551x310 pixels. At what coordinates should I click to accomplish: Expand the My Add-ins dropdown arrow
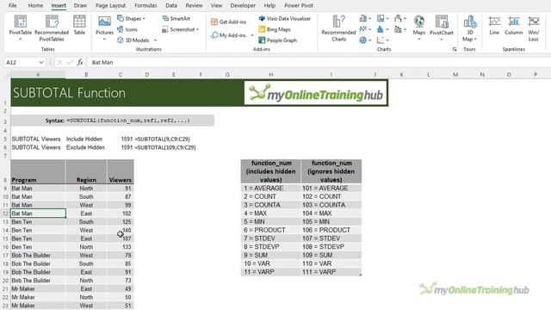(252, 35)
